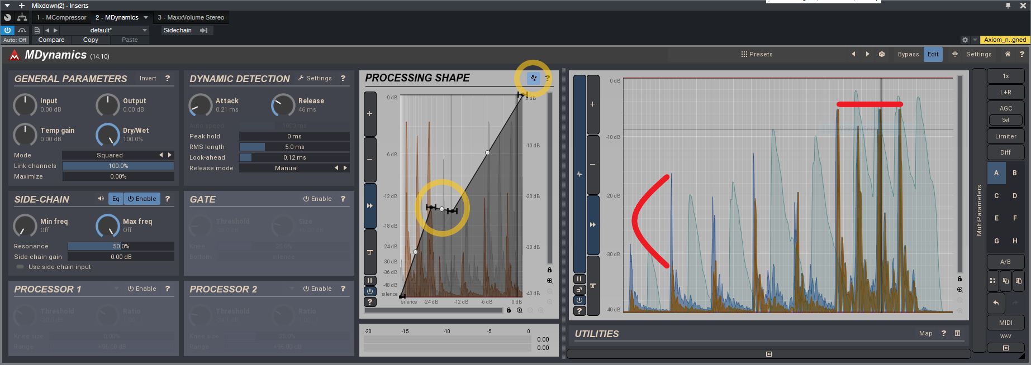Open the MIDI settings button
The image size is (1031, 365).
(1006, 323)
